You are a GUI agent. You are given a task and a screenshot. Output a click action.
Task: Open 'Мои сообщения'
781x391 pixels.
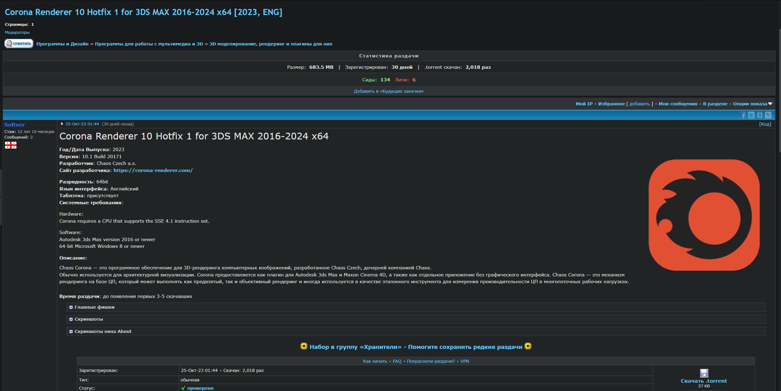tap(678, 104)
